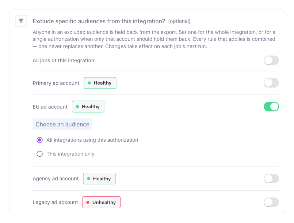Click the 'Primary ad account' label

56,83
